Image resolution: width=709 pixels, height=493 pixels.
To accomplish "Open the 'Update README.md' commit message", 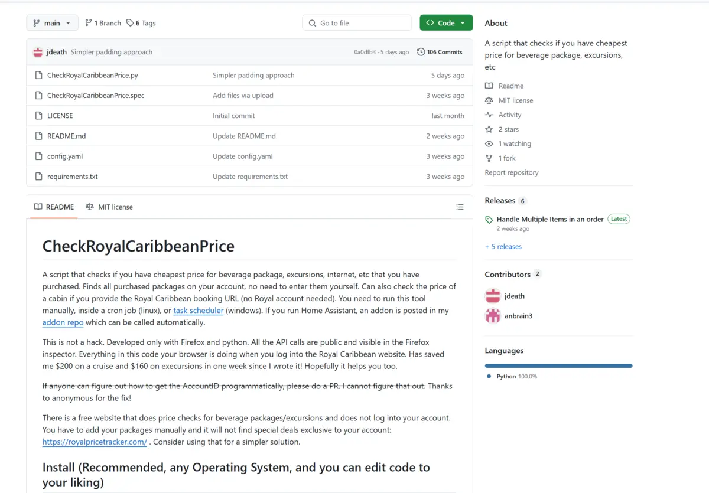I will (x=244, y=136).
